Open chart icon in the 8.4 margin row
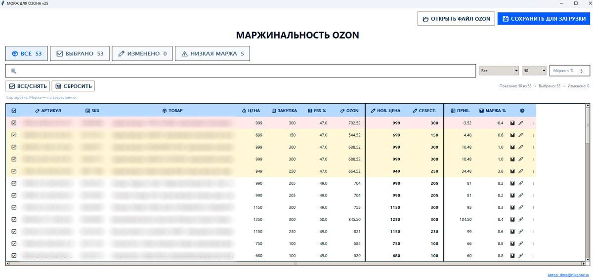The image size is (593, 278). (x=512, y=219)
